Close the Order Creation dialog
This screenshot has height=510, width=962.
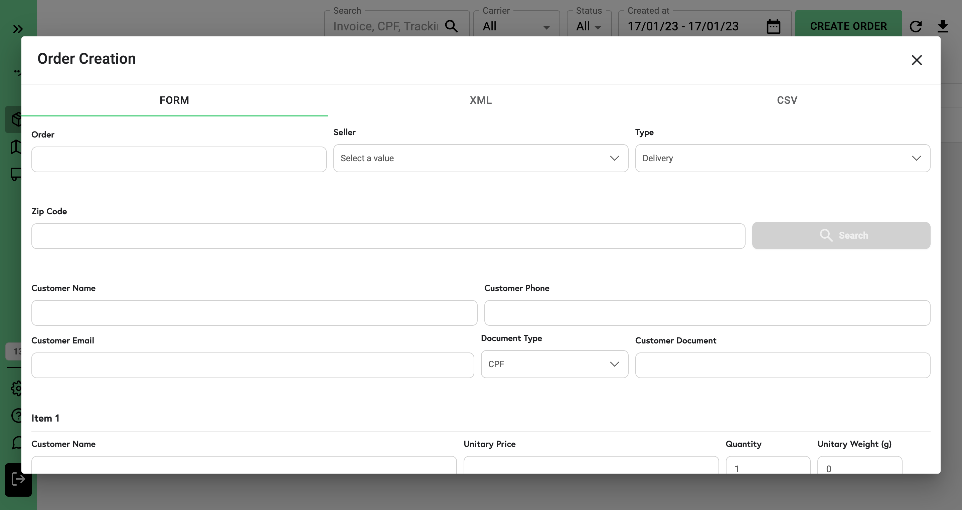coord(917,60)
